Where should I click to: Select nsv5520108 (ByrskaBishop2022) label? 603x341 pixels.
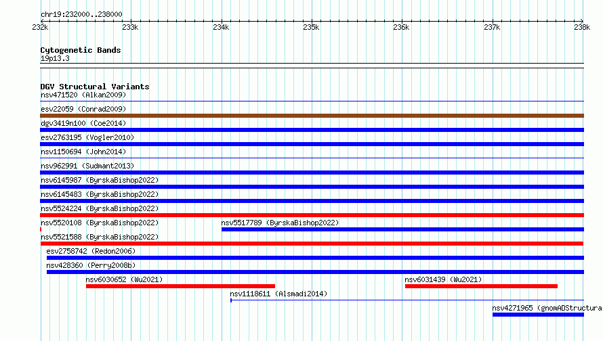[100, 223]
